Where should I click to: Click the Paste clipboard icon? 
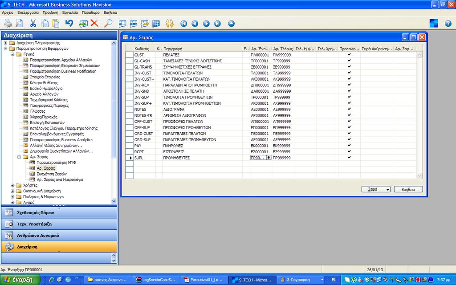click(56, 23)
